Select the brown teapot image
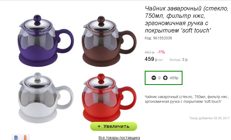The width and height of the screenshot is (231, 140). pos(109,41)
